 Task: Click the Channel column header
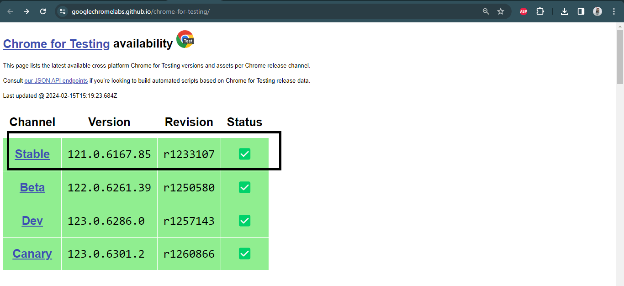(32, 122)
